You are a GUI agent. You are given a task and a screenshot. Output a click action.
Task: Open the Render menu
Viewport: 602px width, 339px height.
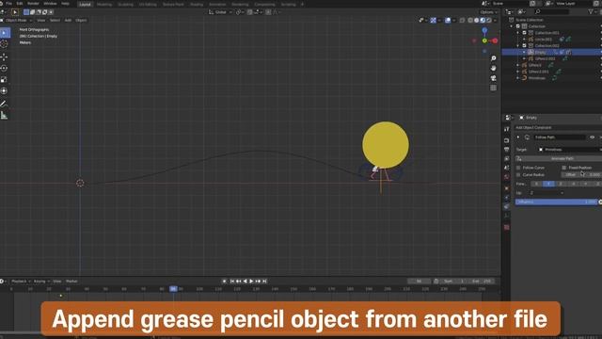[x=34, y=4]
